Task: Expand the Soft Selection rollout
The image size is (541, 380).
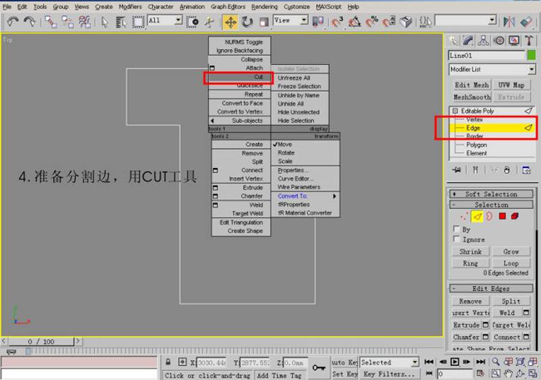Action: click(x=491, y=194)
